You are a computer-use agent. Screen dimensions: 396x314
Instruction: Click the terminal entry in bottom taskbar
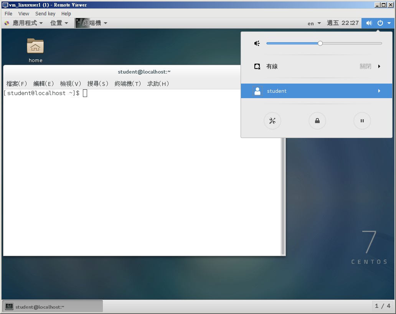tap(53, 306)
